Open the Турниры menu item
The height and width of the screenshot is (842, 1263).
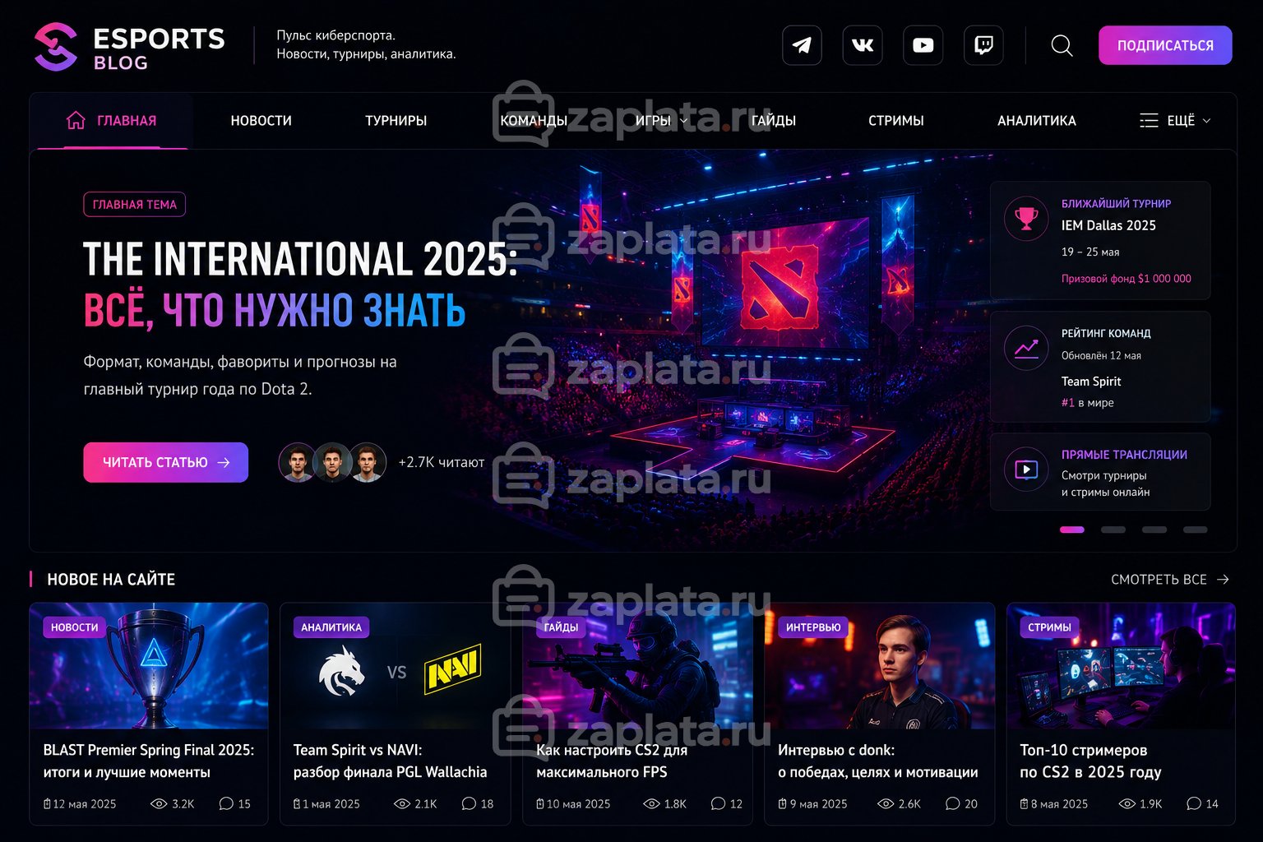396,121
